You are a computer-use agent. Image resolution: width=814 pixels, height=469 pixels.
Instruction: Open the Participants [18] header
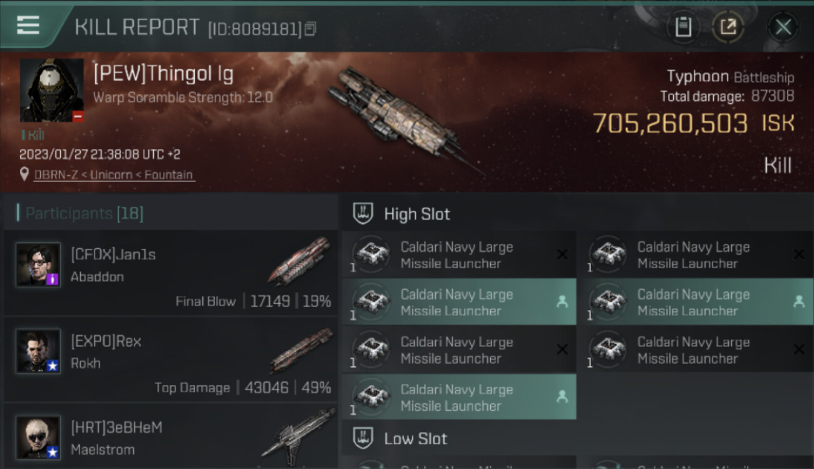[84, 214]
